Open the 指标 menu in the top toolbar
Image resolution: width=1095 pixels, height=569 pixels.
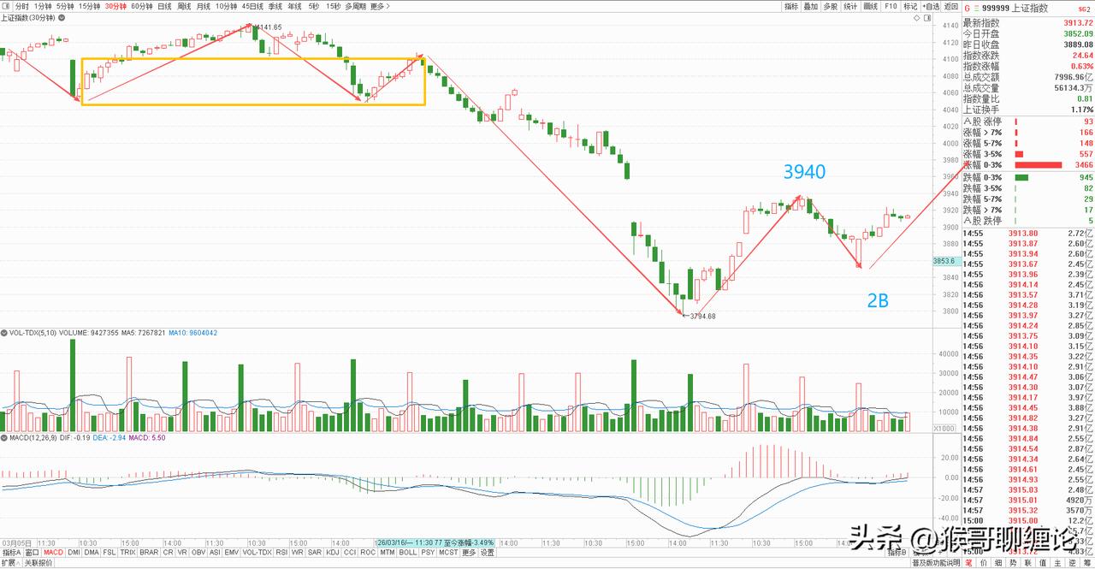tap(791, 6)
